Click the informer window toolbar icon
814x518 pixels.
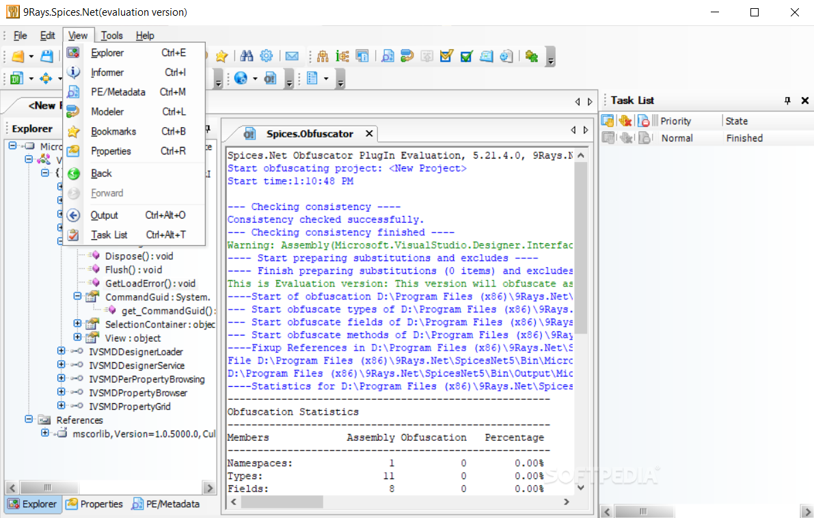point(362,56)
